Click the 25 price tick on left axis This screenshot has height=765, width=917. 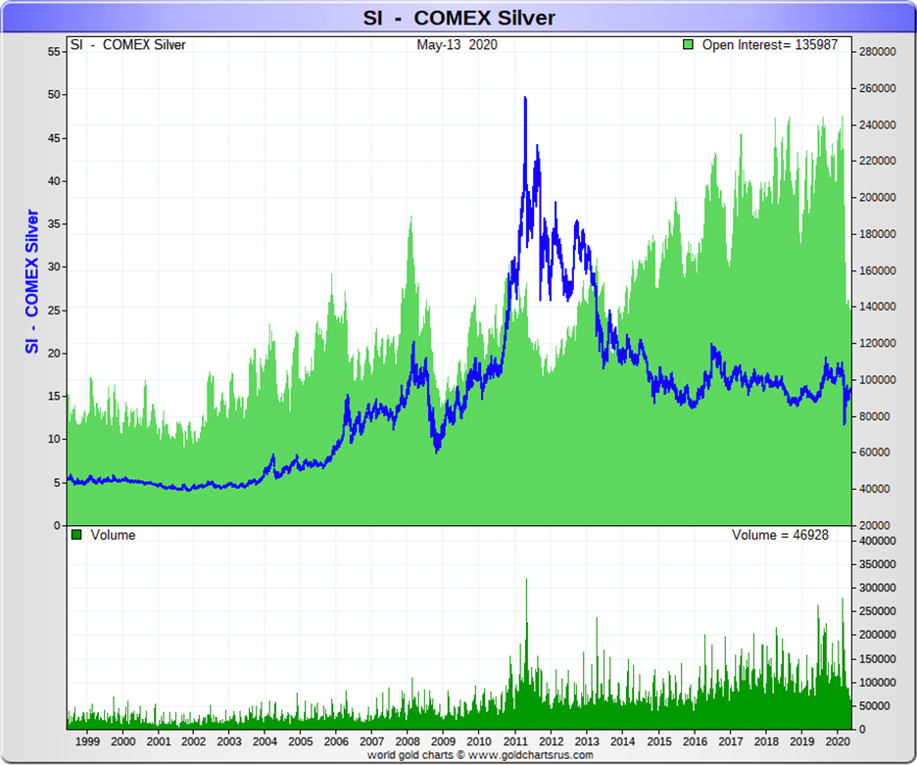point(54,310)
